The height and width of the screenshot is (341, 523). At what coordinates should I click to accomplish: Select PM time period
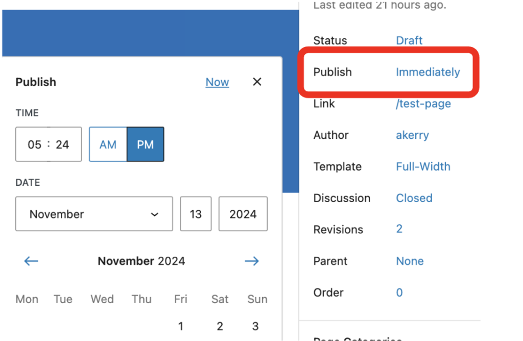146,144
